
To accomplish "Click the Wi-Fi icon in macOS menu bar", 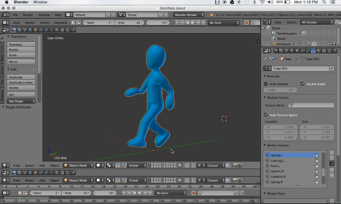I will click(x=262, y=2).
